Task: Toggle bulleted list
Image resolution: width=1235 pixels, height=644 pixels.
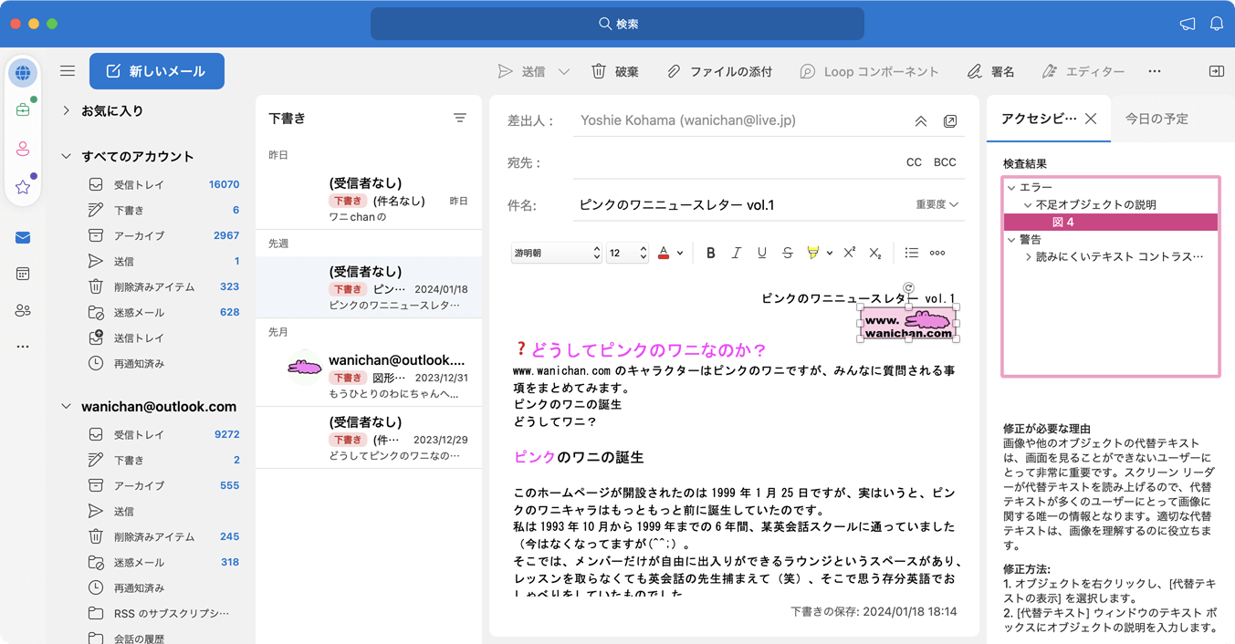Action: [x=911, y=253]
